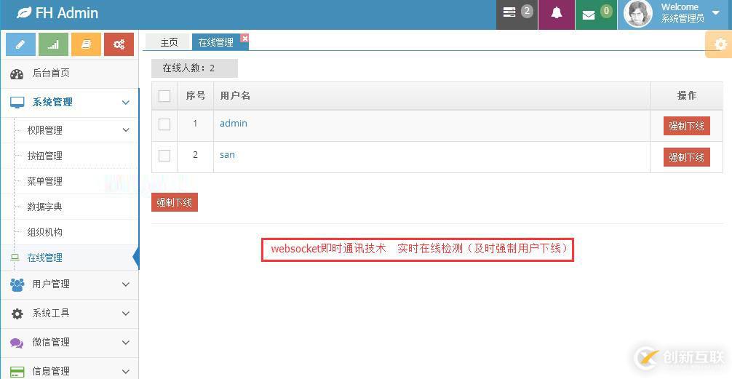Screen dimensions: 732x379
Task: Open the bell notifications icon
Action: point(557,12)
